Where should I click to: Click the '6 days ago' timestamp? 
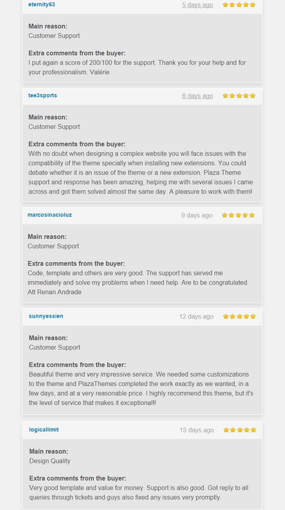point(198,96)
